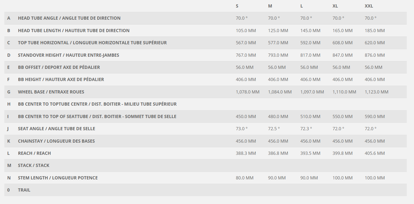Click the S size column header
This screenshot has height=204, width=414.
pos(237,6)
